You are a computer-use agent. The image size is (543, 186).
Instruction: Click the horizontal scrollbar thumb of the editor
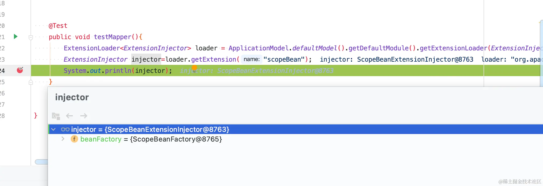click(x=41, y=162)
